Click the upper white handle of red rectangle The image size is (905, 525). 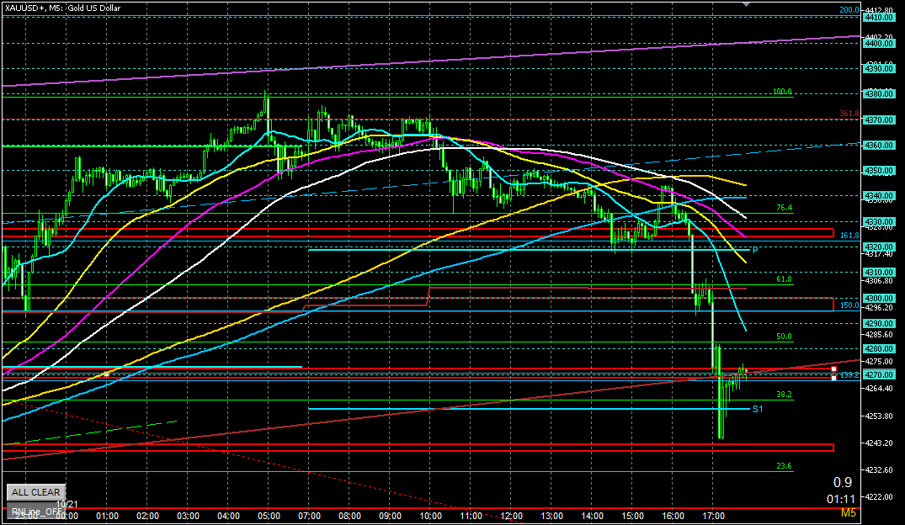click(x=833, y=369)
